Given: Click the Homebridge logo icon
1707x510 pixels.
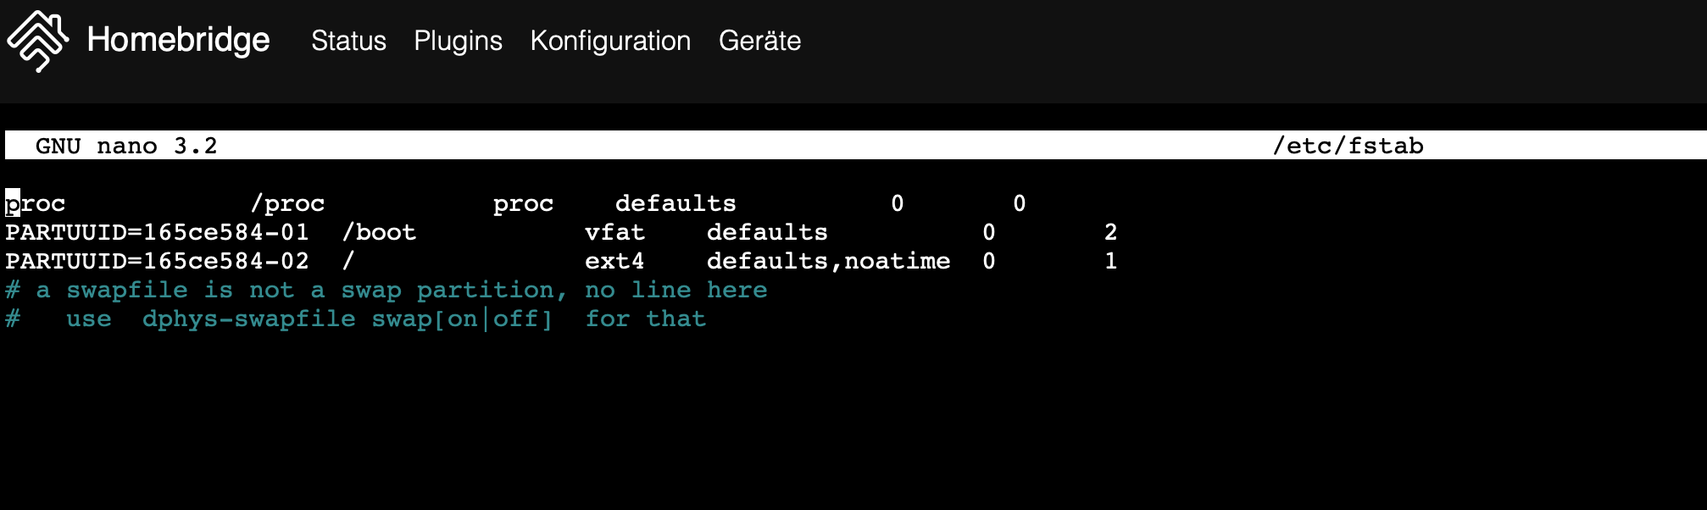Looking at the screenshot, I should (x=37, y=41).
